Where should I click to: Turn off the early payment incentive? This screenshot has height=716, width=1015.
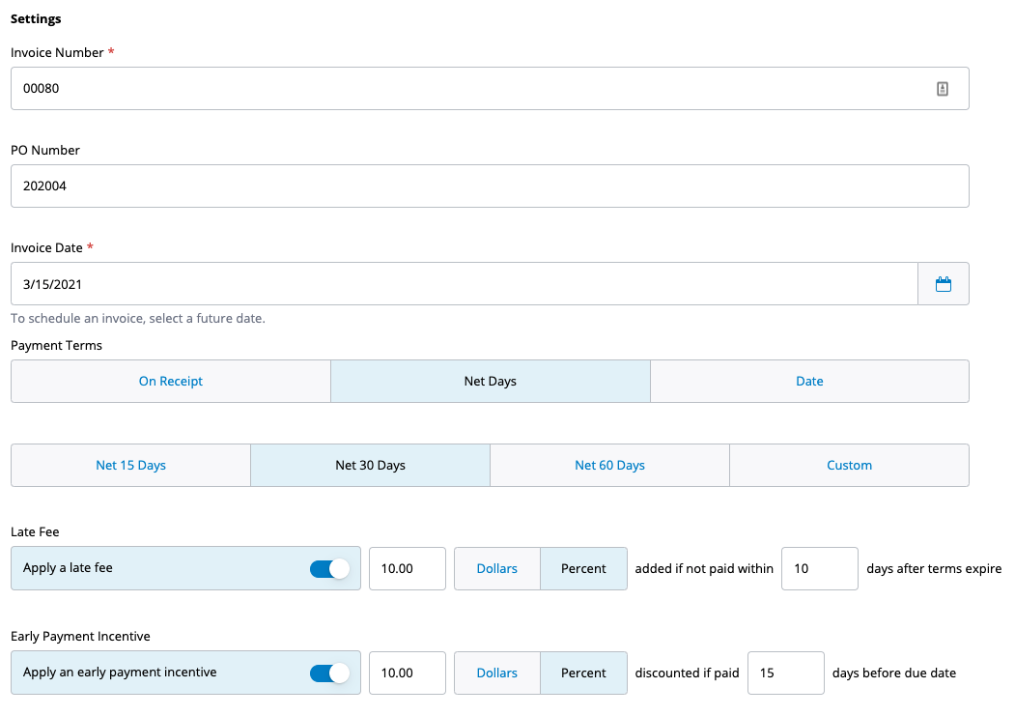[x=328, y=673]
